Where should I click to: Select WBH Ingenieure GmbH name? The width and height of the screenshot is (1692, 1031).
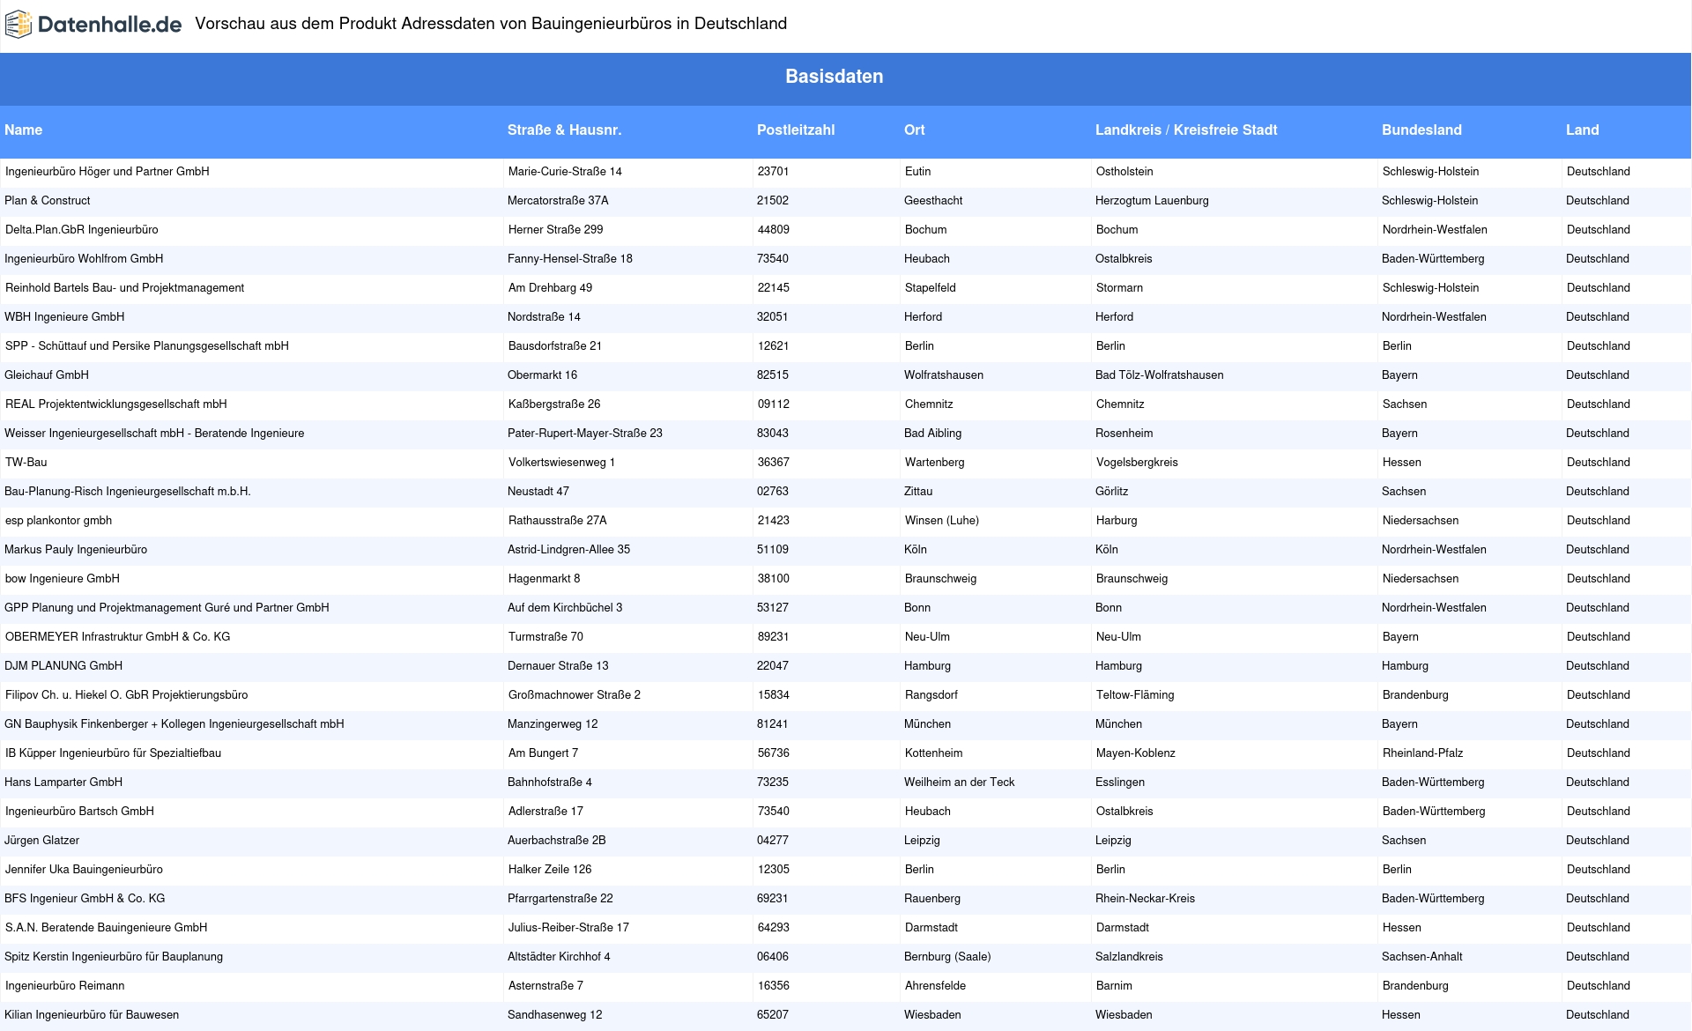tap(64, 317)
